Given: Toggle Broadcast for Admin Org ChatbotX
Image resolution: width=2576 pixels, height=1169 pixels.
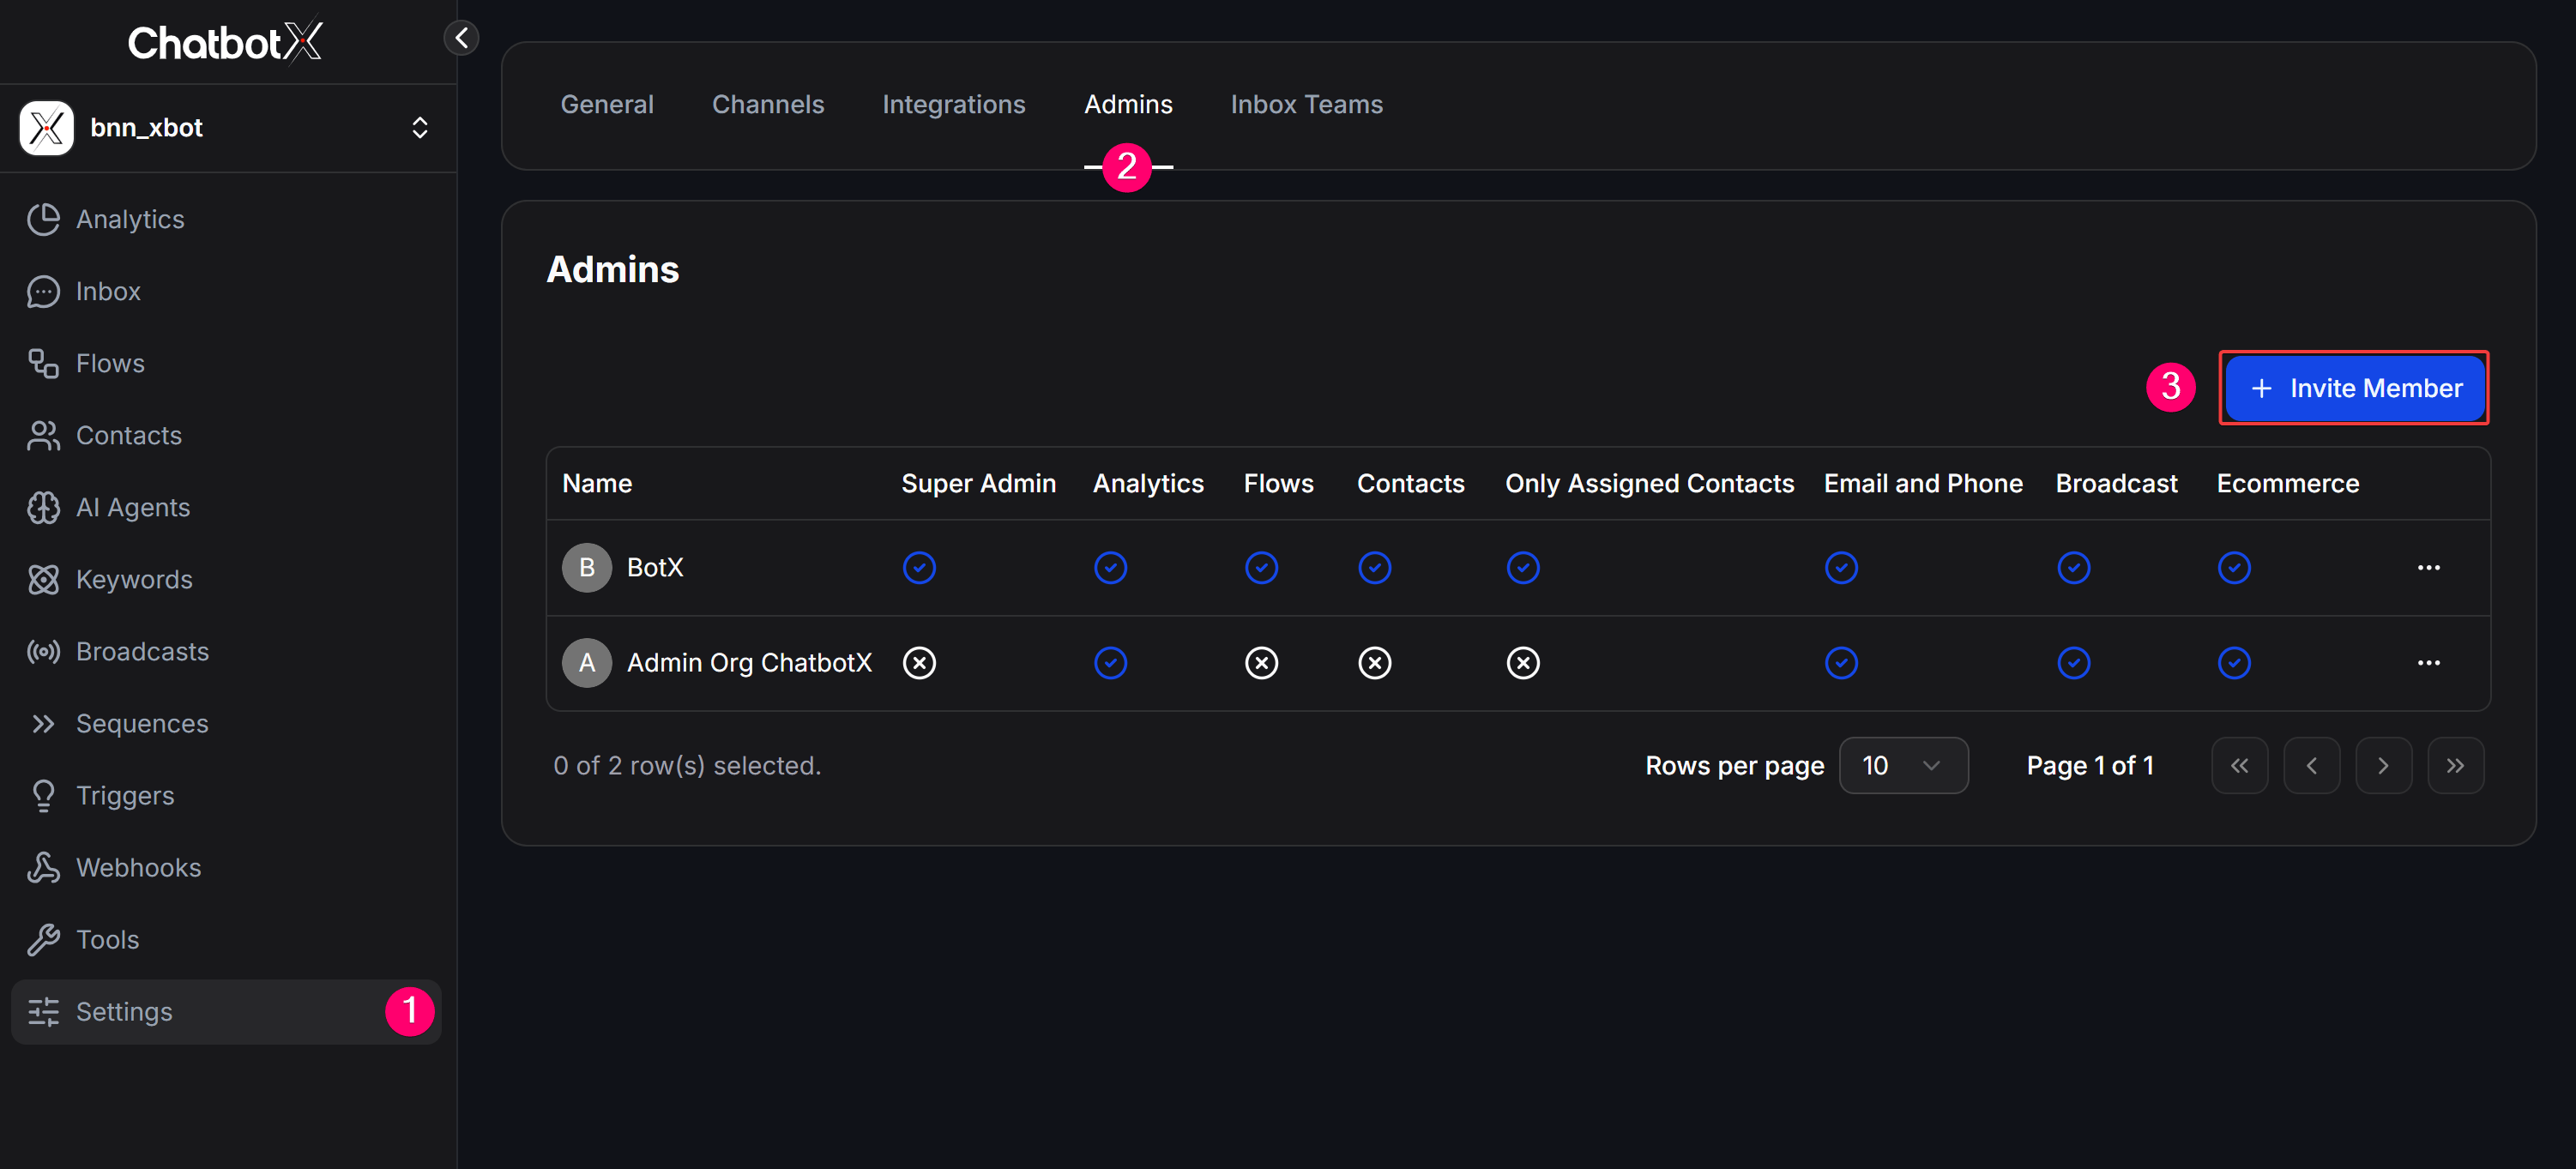Looking at the screenshot, I should 2073,663.
